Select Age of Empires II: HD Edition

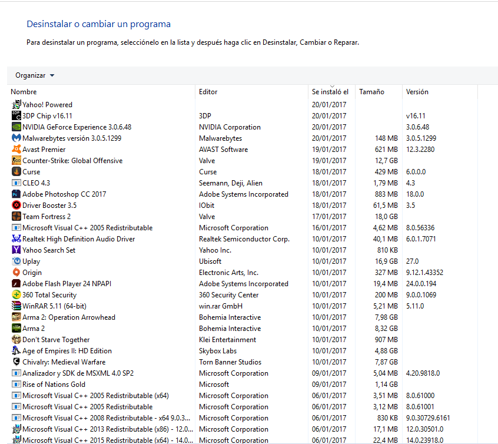point(67,351)
